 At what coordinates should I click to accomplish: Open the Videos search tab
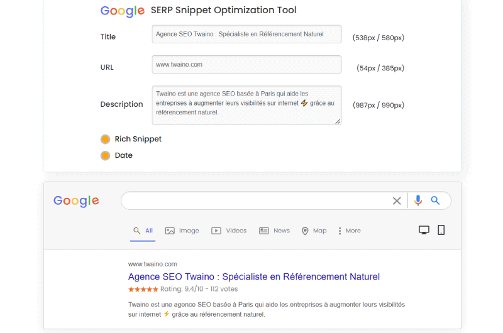click(229, 231)
